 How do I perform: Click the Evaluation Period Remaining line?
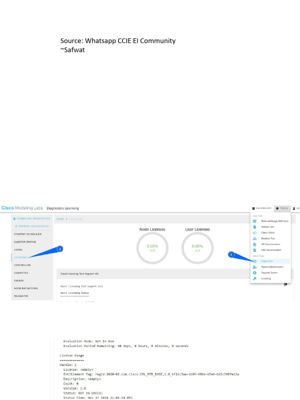pos(126,346)
